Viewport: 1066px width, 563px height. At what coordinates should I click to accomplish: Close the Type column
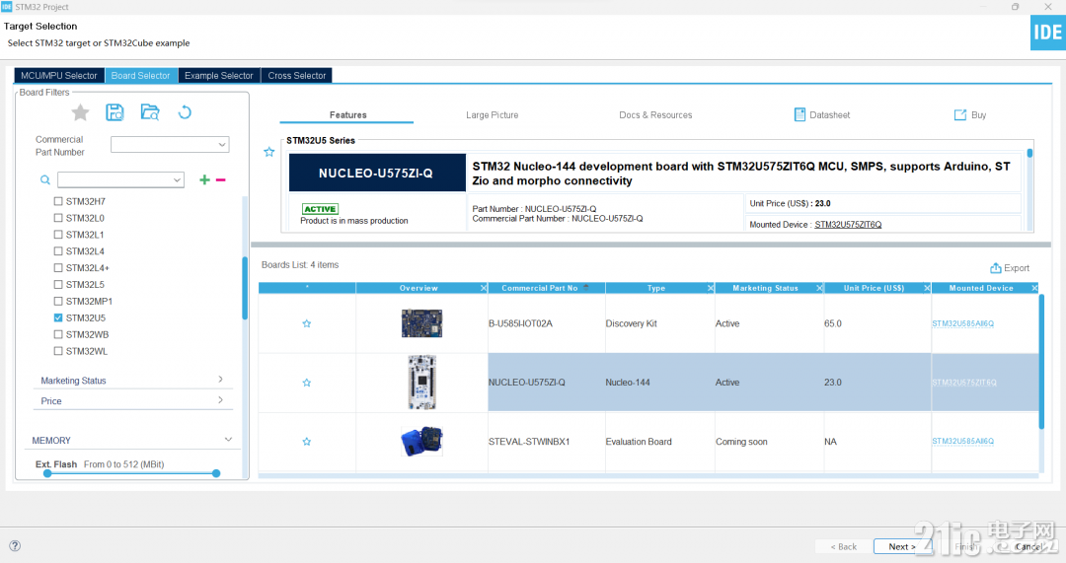click(711, 288)
